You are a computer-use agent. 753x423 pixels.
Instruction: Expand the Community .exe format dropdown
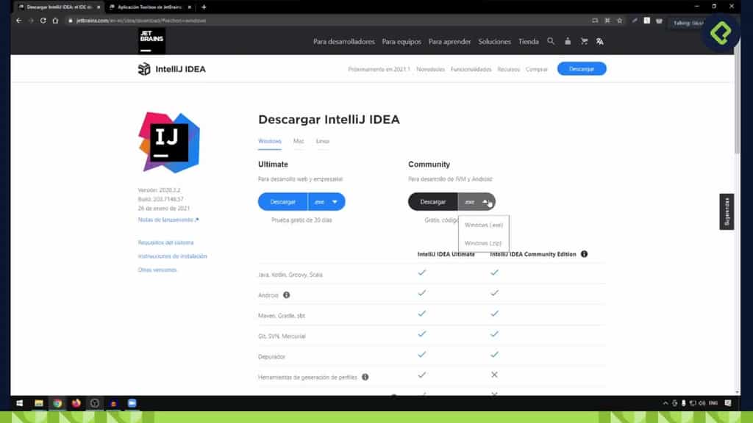(477, 202)
